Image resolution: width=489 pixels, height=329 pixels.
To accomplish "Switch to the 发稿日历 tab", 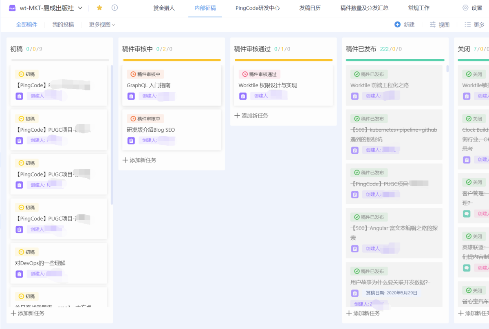I will [310, 8].
